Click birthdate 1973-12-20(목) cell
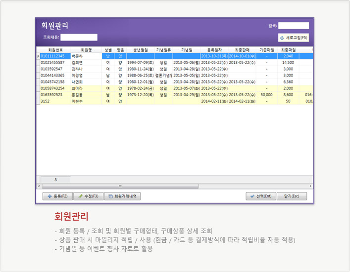This screenshot has width=350, height=272. click(x=141, y=95)
